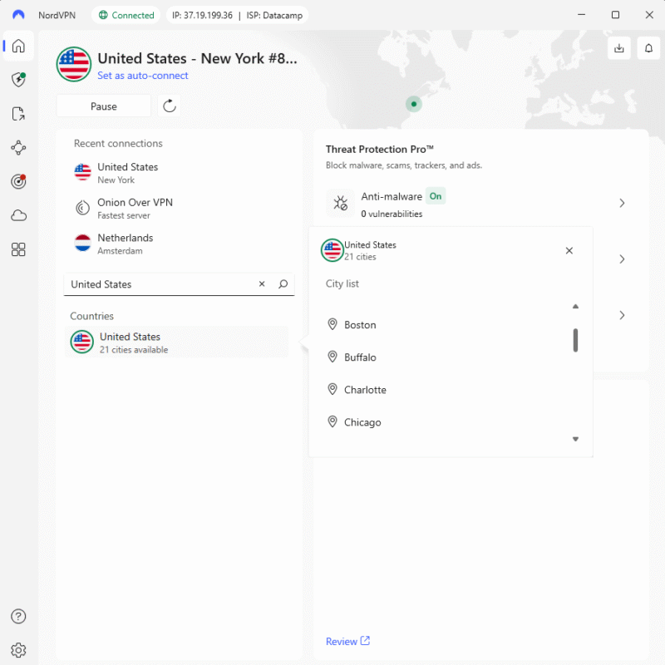Expand the Anti-malware chevron arrow

pyautogui.click(x=622, y=203)
